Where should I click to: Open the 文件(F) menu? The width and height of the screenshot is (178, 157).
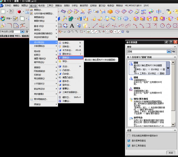[8, 5]
